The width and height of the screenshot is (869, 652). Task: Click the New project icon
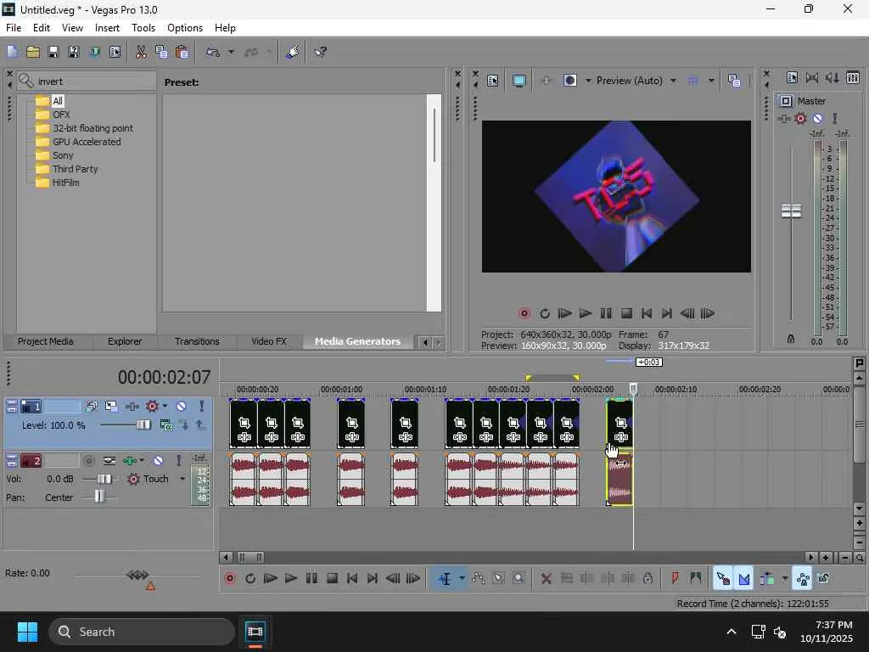[x=12, y=52]
